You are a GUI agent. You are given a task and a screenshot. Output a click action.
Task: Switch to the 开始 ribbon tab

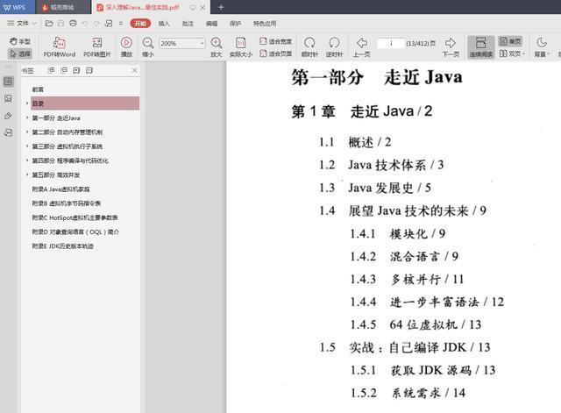click(140, 24)
